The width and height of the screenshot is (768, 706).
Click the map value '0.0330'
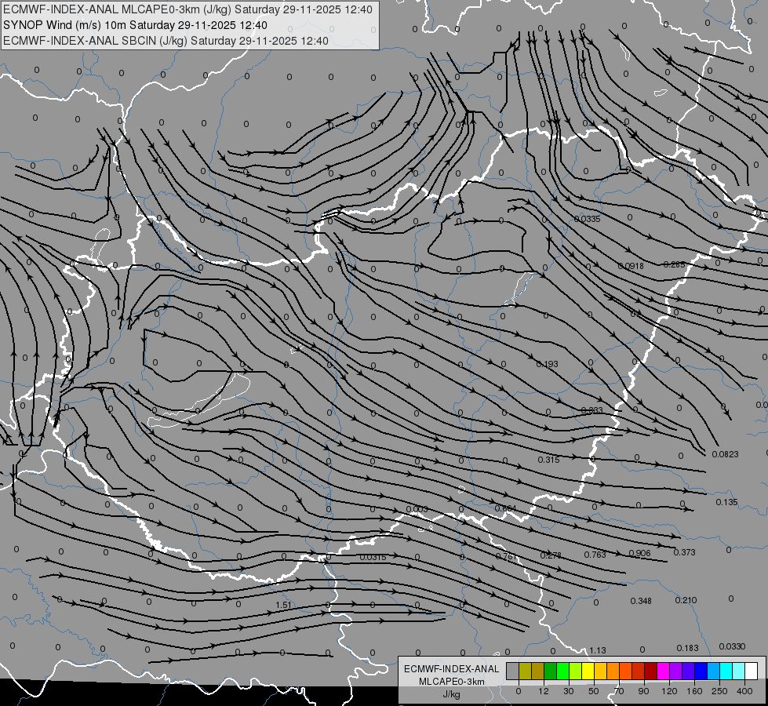tap(732, 646)
